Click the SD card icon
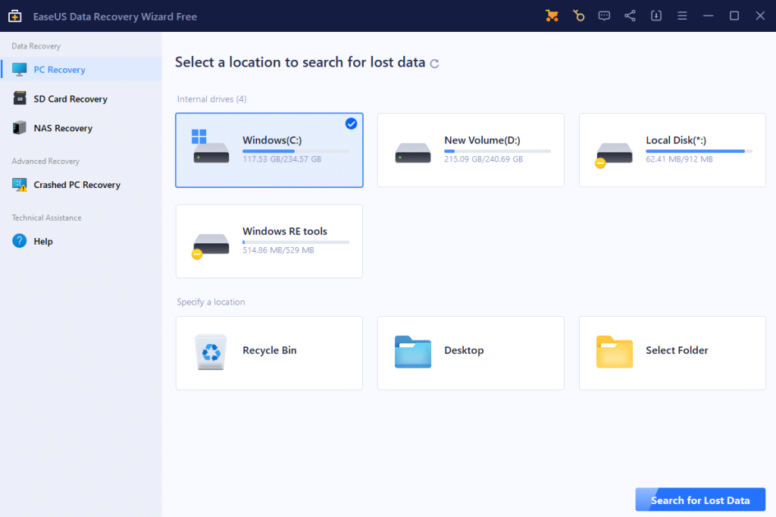776x517 pixels. [x=19, y=98]
